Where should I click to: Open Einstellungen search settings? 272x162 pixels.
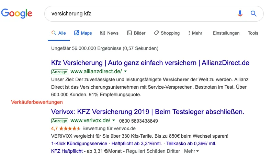(226, 33)
